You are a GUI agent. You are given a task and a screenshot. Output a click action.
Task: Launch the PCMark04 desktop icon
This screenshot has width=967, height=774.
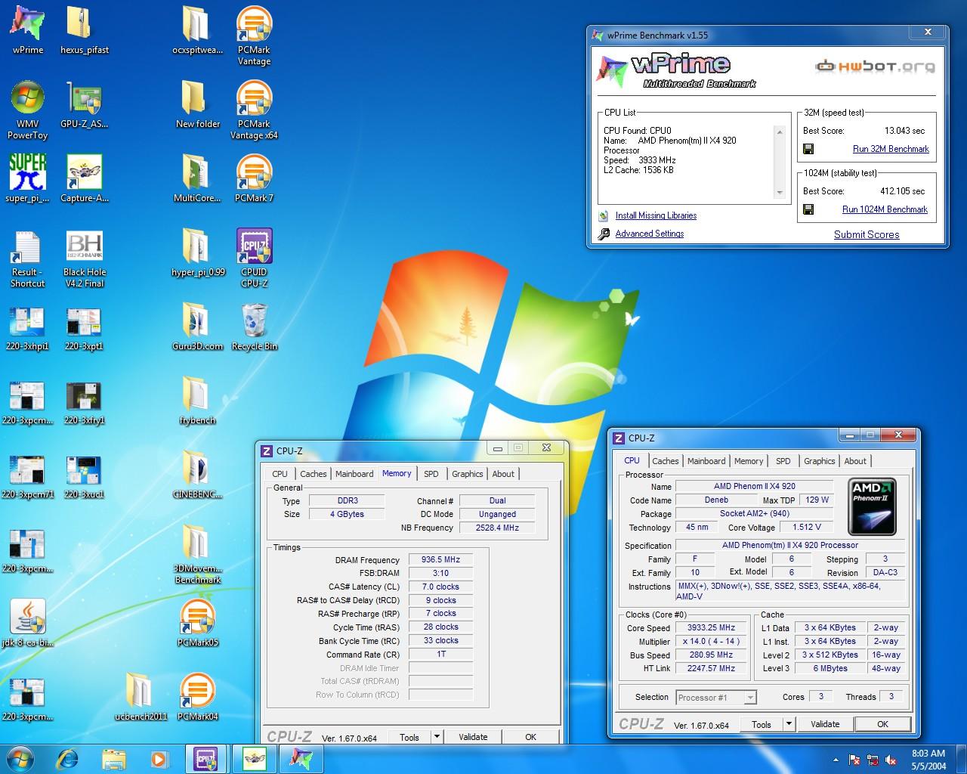[x=197, y=697]
